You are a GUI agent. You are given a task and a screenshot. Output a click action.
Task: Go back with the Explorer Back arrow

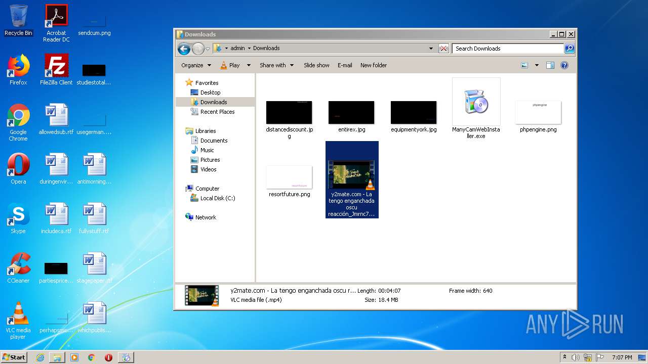coord(184,49)
